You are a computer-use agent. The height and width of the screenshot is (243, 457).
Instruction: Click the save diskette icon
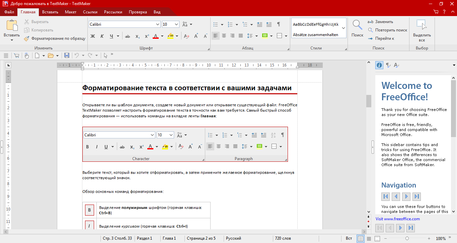[67, 55]
